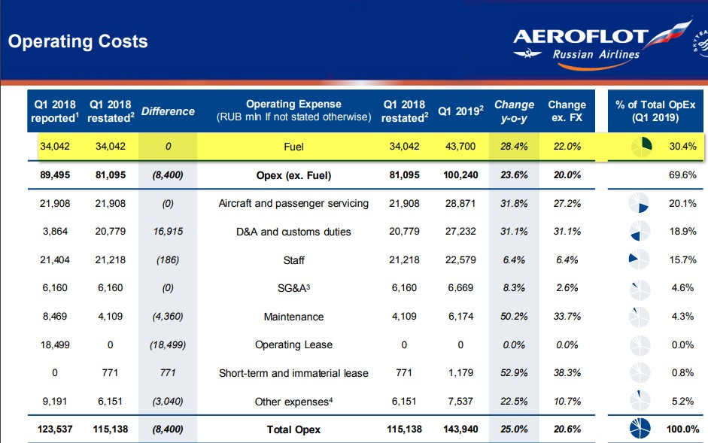Click the Fuel row pie chart icon

[x=641, y=147]
